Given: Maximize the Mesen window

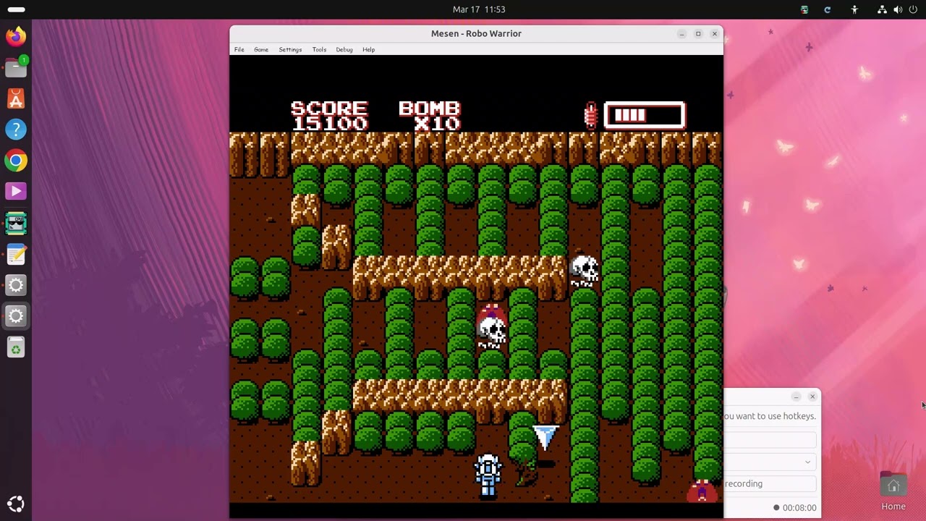Looking at the screenshot, I should coord(698,33).
